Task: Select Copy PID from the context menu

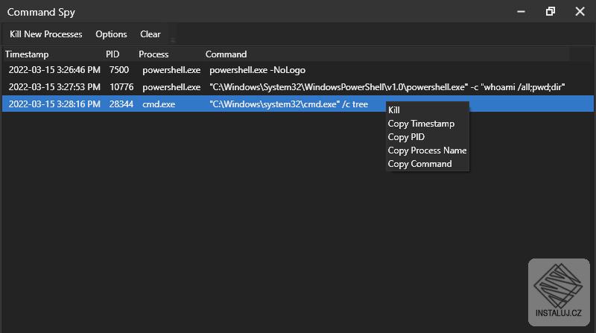Action: click(x=406, y=137)
